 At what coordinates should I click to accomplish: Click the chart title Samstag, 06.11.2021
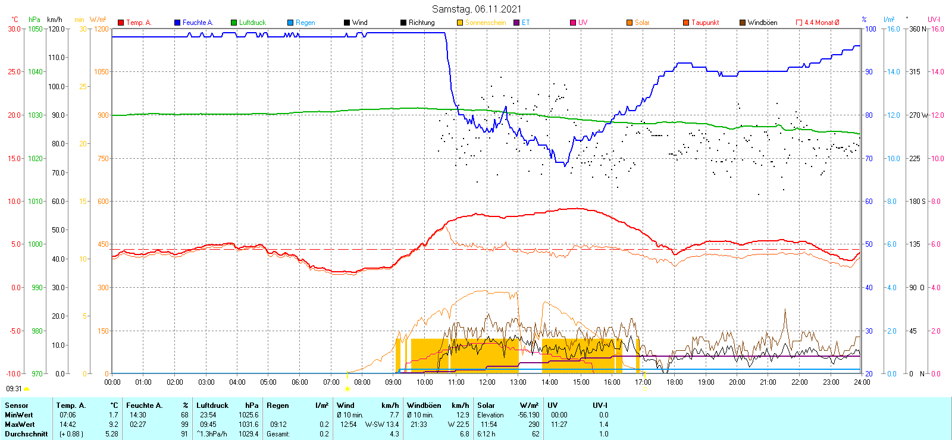[x=477, y=9]
